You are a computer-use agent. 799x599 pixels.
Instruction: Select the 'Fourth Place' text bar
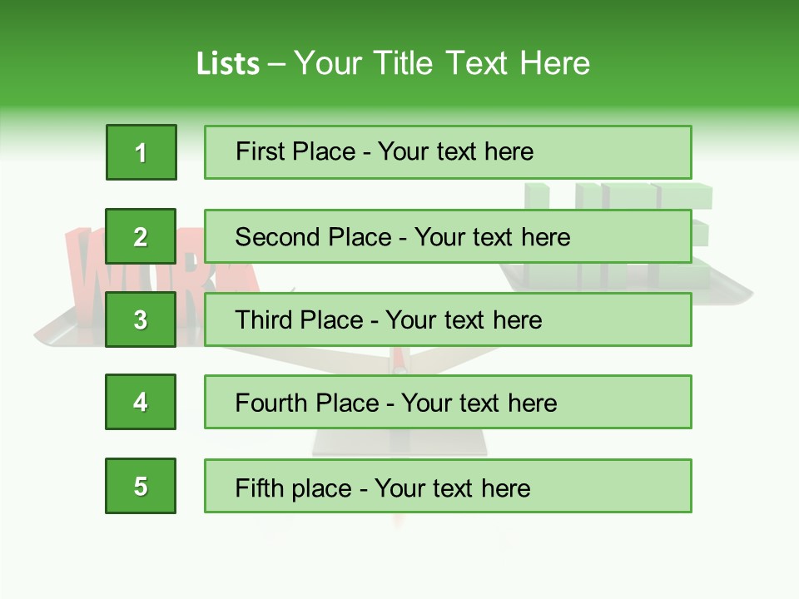click(x=448, y=402)
